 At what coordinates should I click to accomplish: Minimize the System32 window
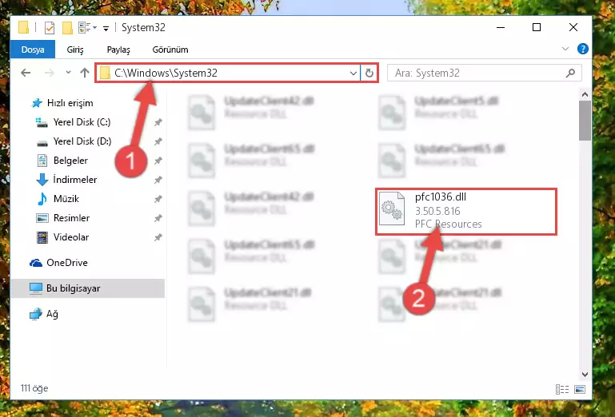[501, 27]
